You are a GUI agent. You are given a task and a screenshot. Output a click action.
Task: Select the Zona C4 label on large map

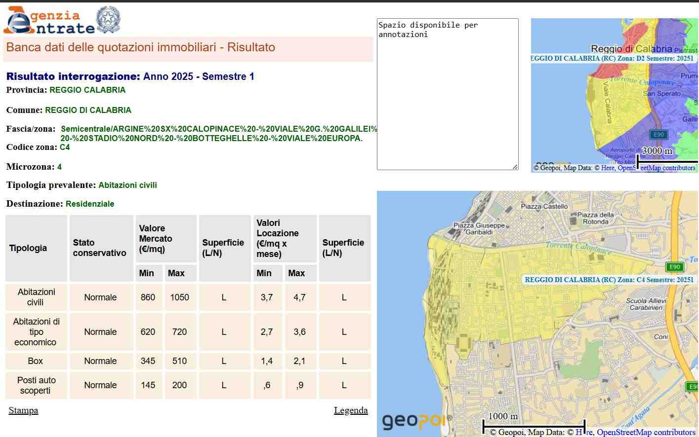coord(609,280)
